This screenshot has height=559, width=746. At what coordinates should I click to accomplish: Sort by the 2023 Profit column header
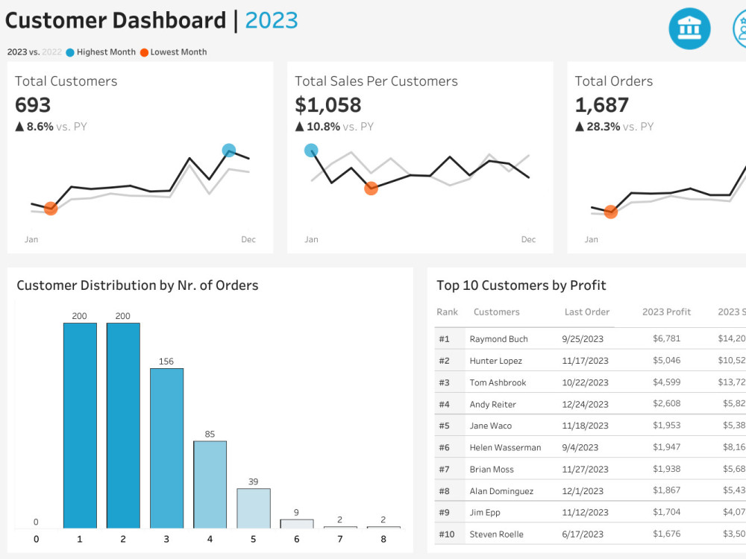pyautogui.click(x=666, y=312)
